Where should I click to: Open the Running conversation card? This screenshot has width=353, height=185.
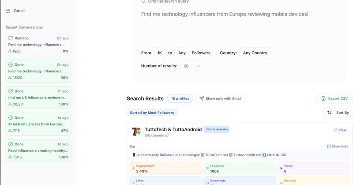pos(38,45)
